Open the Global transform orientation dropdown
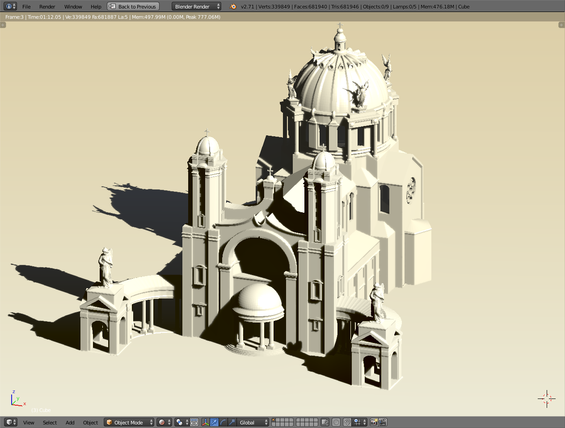The image size is (565, 428). 253,422
